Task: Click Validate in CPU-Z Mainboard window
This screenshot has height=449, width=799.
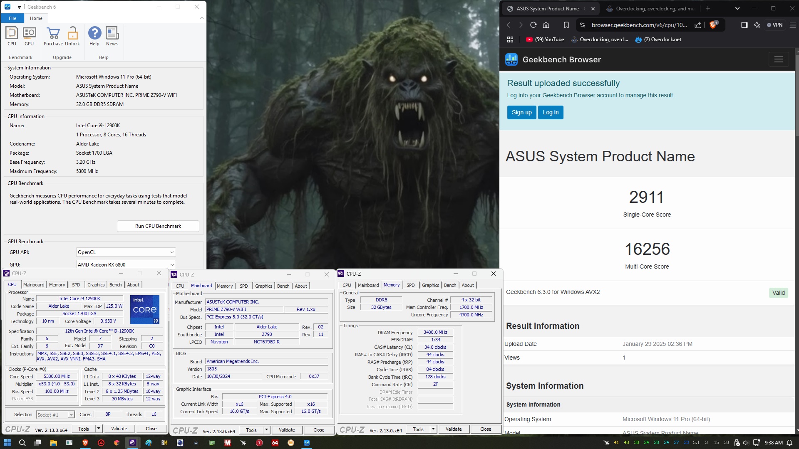Action: [x=287, y=430]
